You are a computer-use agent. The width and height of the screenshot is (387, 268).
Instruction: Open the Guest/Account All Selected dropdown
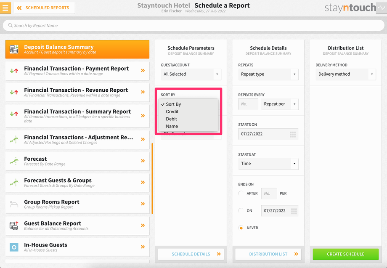point(191,74)
